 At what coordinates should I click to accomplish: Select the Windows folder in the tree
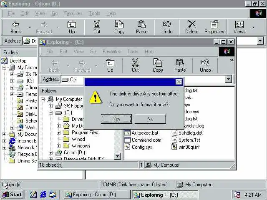[81, 146]
